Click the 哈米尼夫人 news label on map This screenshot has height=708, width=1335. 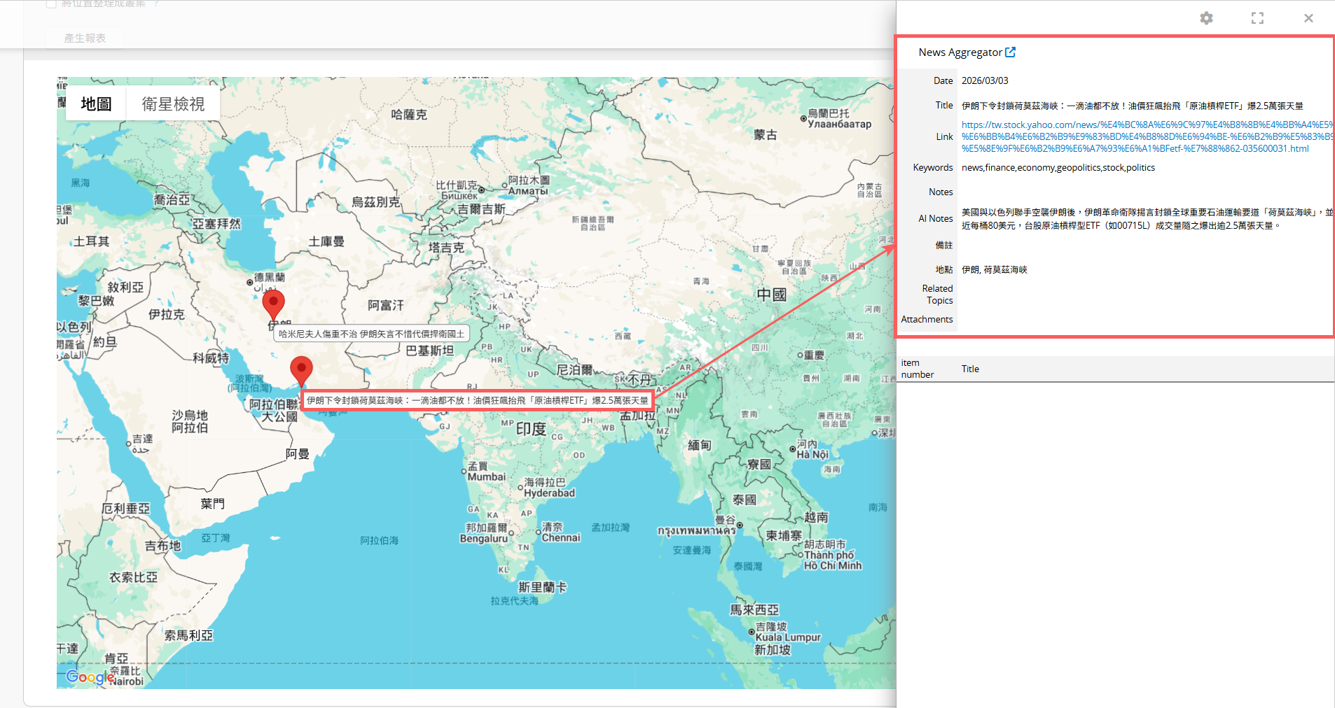[x=371, y=334]
